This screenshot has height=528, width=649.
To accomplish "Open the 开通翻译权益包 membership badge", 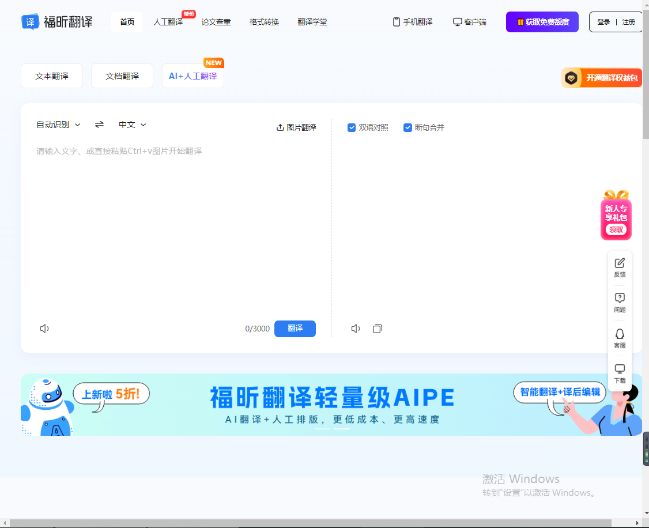I will pos(601,78).
